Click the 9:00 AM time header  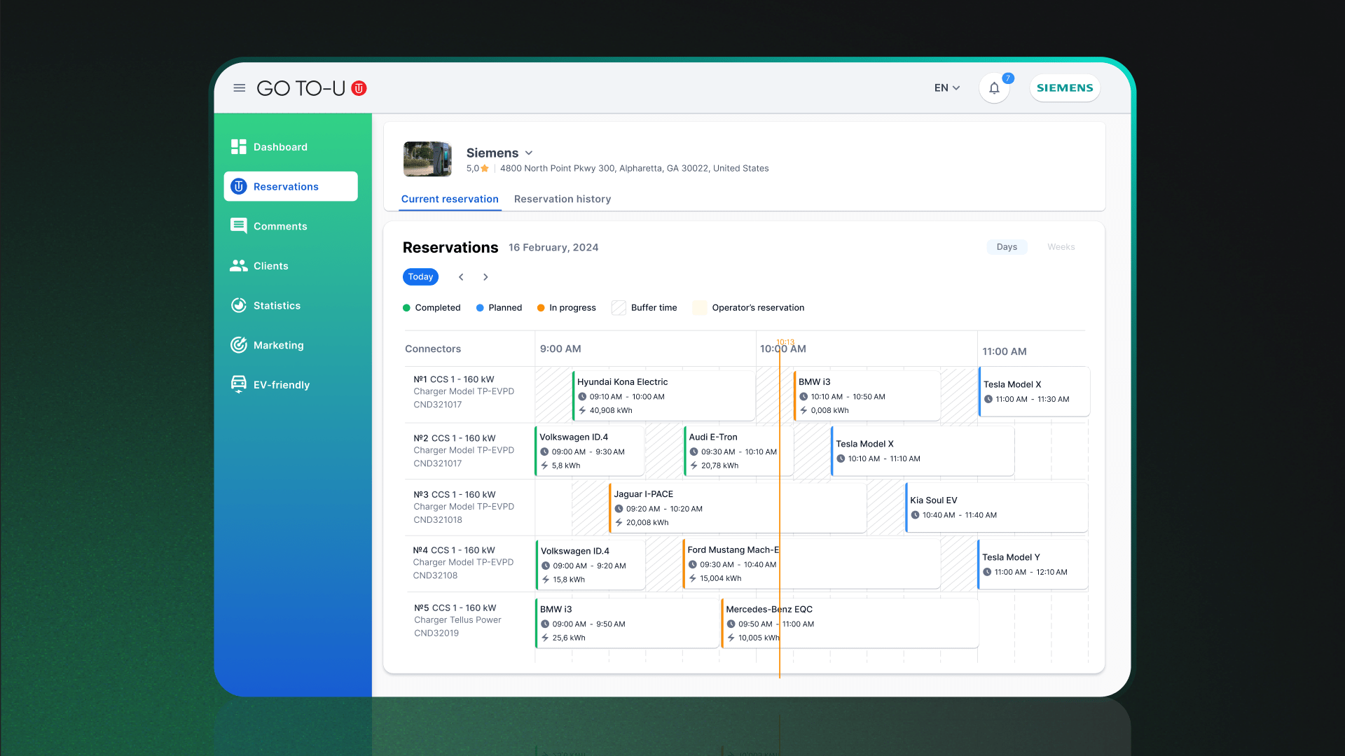560,349
